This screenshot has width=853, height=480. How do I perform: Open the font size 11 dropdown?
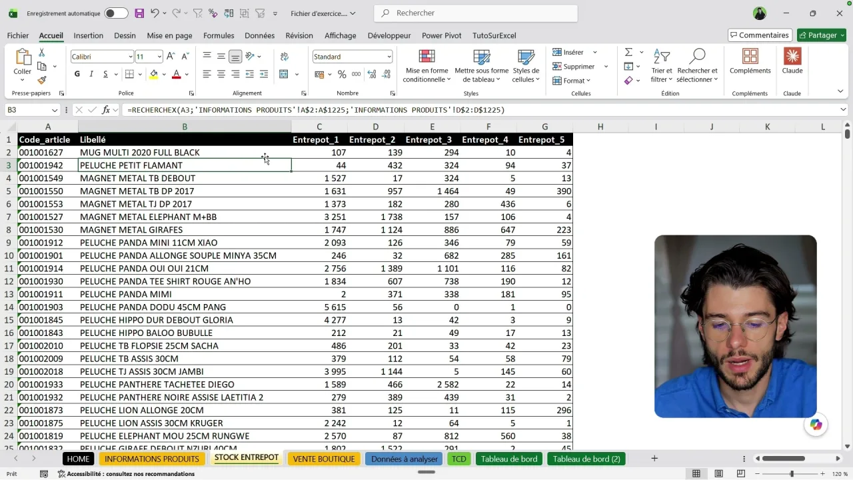pos(159,57)
